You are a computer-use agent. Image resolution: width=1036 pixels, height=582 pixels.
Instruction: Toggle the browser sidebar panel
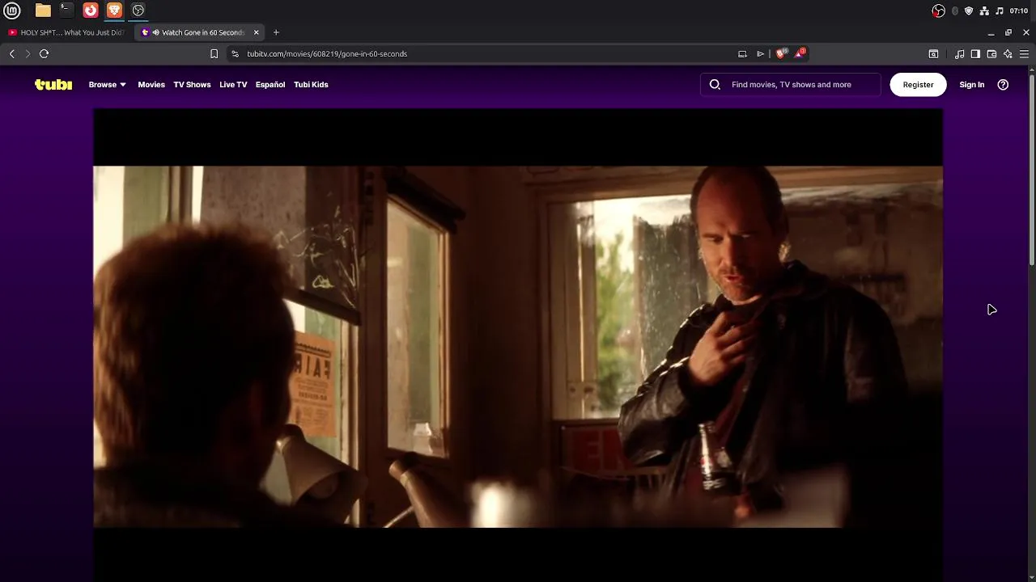pos(975,53)
